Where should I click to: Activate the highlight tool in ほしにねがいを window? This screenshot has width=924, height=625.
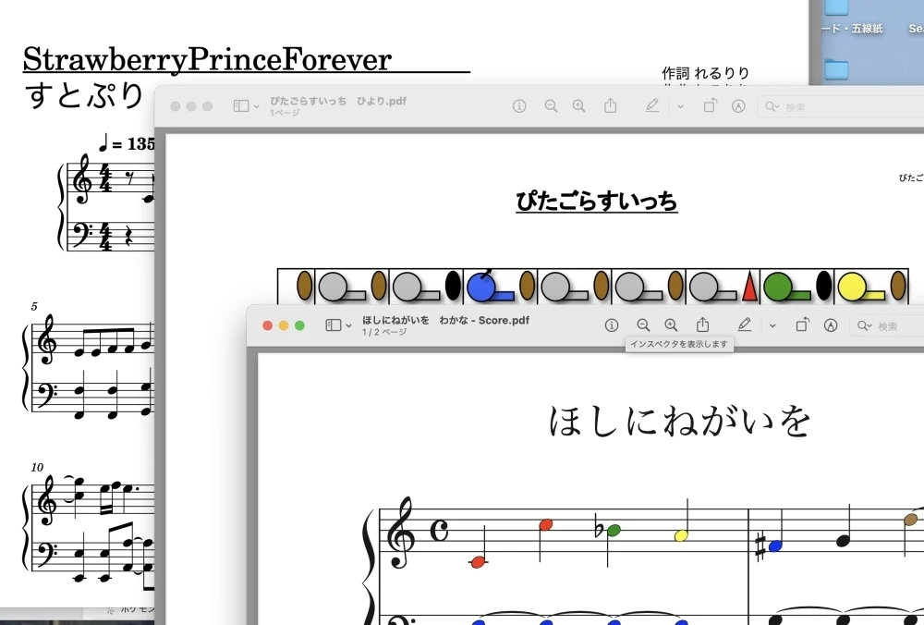830,325
